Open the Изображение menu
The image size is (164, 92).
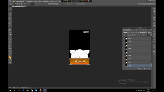[x=29, y=1]
